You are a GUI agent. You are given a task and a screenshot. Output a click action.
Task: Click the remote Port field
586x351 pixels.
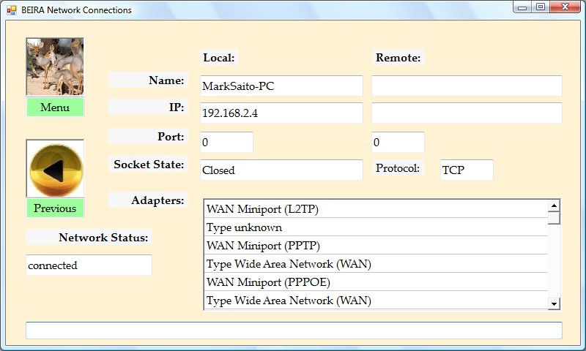click(x=398, y=142)
